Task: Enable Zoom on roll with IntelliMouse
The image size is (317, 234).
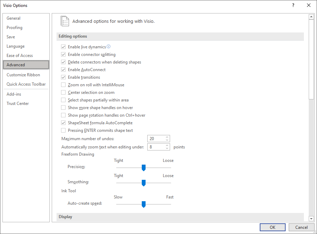Action: [x=63, y=85]
